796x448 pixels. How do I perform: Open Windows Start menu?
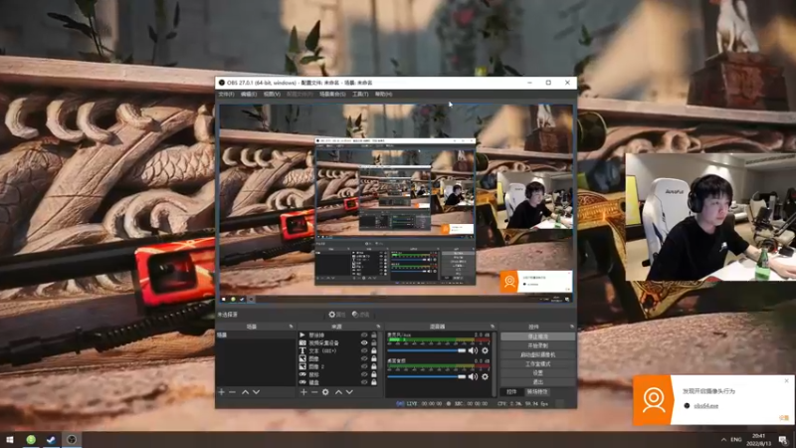pos(10,440)
